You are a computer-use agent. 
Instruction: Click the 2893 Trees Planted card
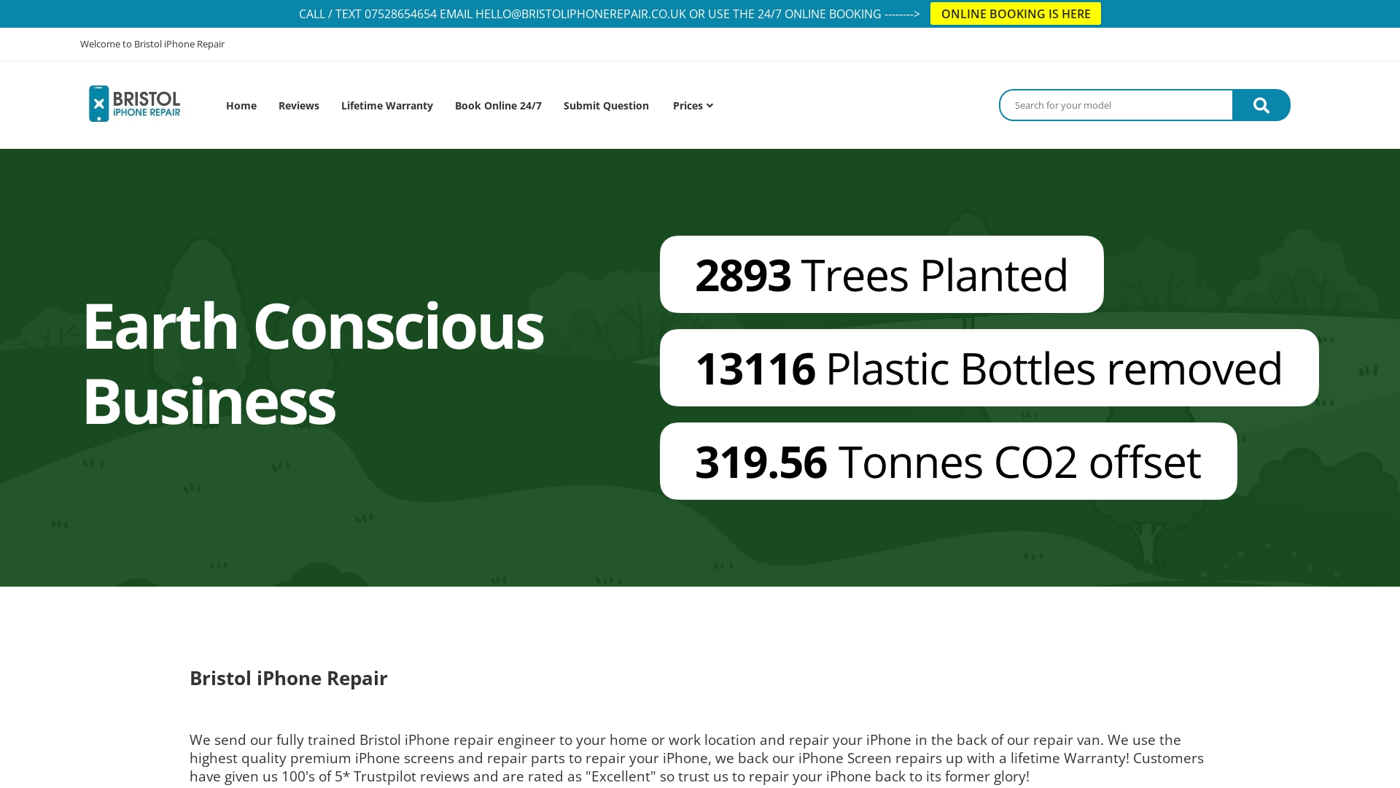pyautogui.click(x=881, y=275)
